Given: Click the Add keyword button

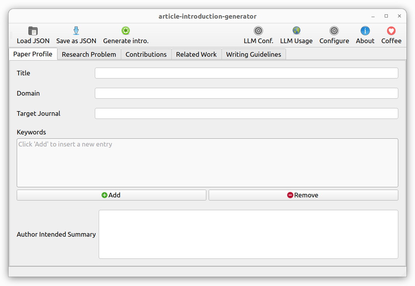Looking at the screenshot, I should 112,195.
